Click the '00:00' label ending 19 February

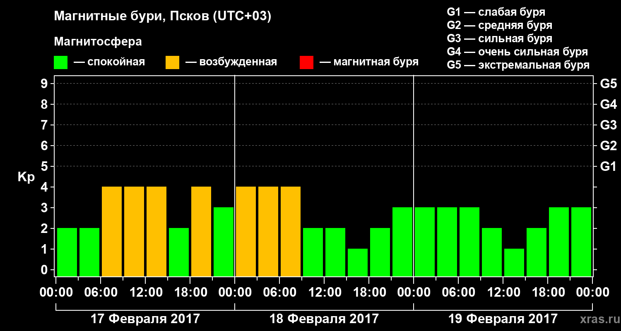point(592,293)
